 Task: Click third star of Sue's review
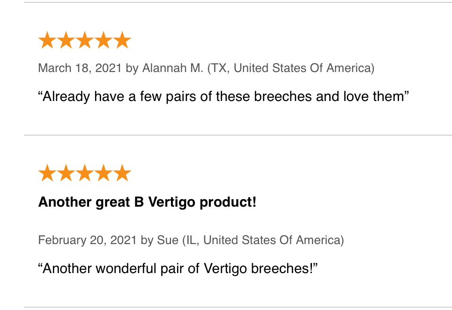point(85,173)
